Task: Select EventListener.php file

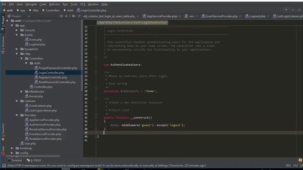Action: pyautogui.click(x=38, y=106)
